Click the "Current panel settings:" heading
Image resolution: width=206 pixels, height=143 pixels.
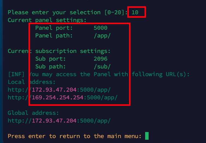(47, 20)
